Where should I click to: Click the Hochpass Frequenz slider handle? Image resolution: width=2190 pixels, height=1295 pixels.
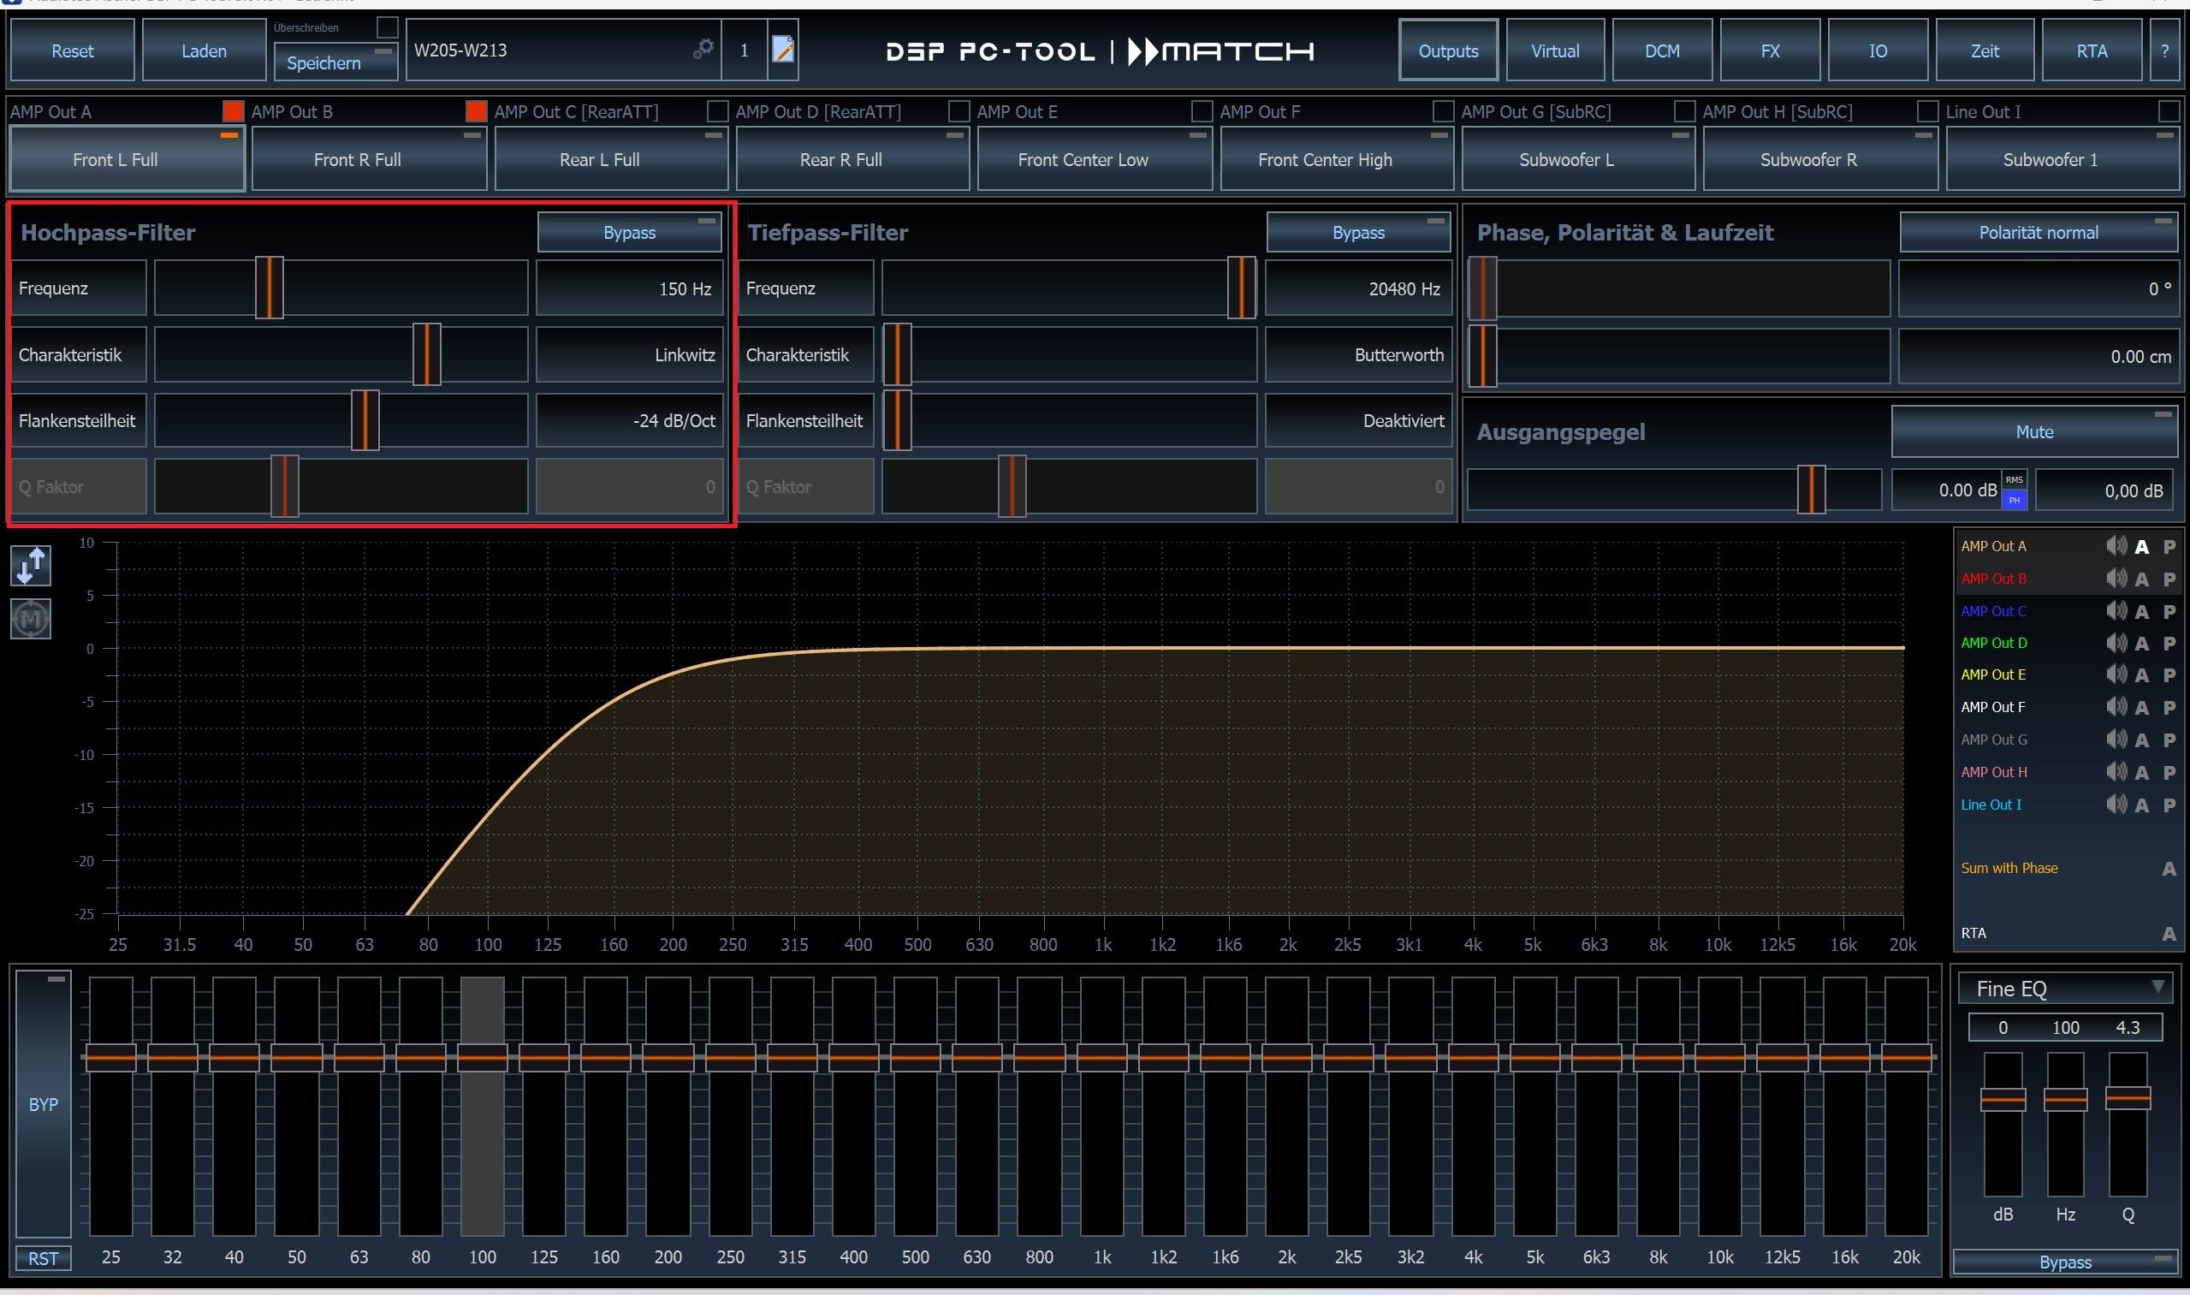pos(270,288)
